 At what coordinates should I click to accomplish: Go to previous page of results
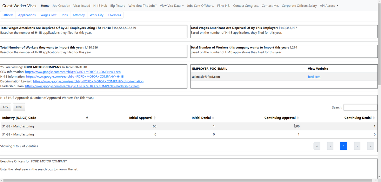coord(330,146)
